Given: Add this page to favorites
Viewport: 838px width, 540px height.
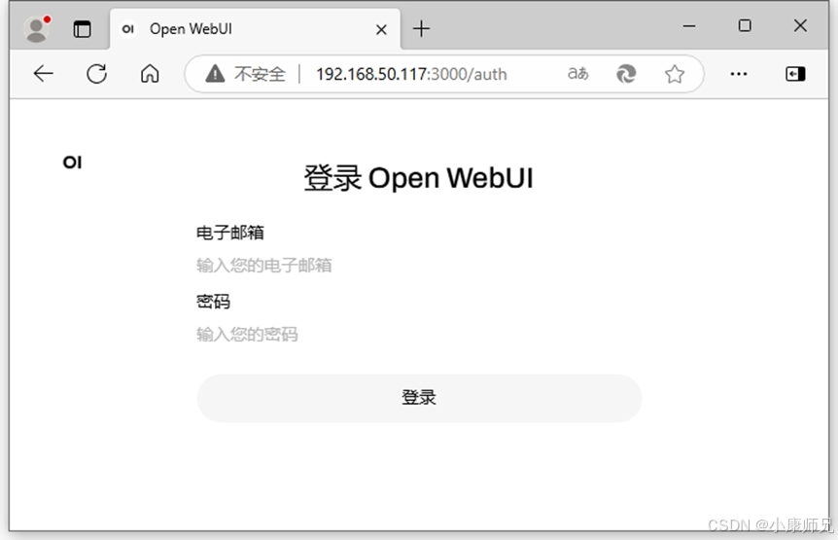Looking at the screenshot, I should point(675,74).
